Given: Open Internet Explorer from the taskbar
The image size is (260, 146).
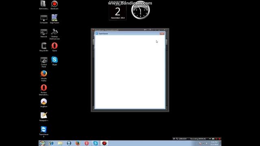Looking at the screenshot, I should [51, 143].
